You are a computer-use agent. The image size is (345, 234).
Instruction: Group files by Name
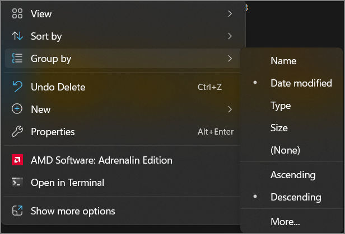click(283, 61)
